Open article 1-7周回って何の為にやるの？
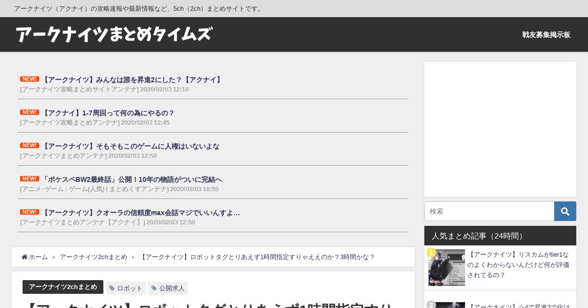This screenshot has height=308, width=588. (x=108, y=113)
